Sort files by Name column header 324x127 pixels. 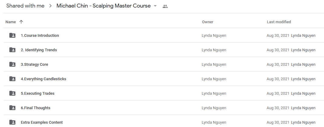point(11,22)
